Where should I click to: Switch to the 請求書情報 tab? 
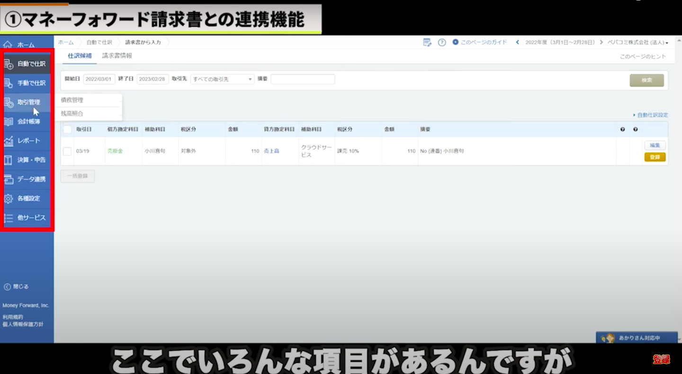pyautogui.click(x=117, y=56)
